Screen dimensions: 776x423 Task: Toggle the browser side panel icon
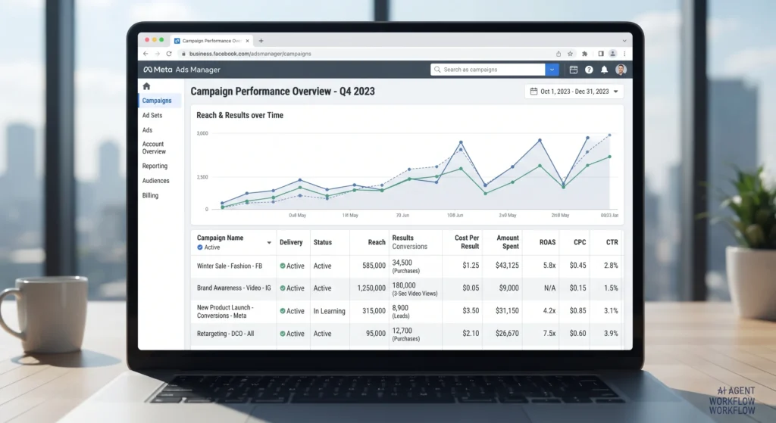point(601,54)
